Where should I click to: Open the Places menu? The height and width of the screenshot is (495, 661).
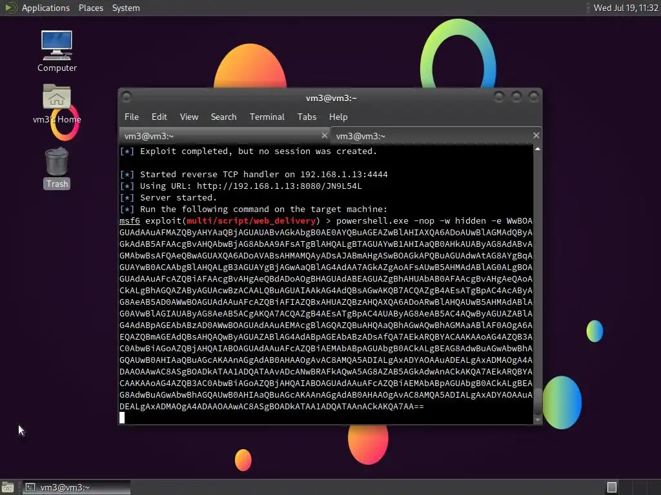tap(90, 8)
